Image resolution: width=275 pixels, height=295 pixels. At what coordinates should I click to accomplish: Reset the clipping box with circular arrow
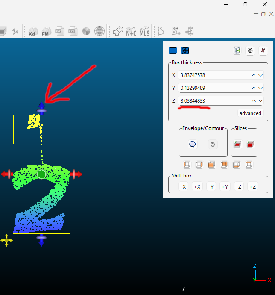point(250,50)
